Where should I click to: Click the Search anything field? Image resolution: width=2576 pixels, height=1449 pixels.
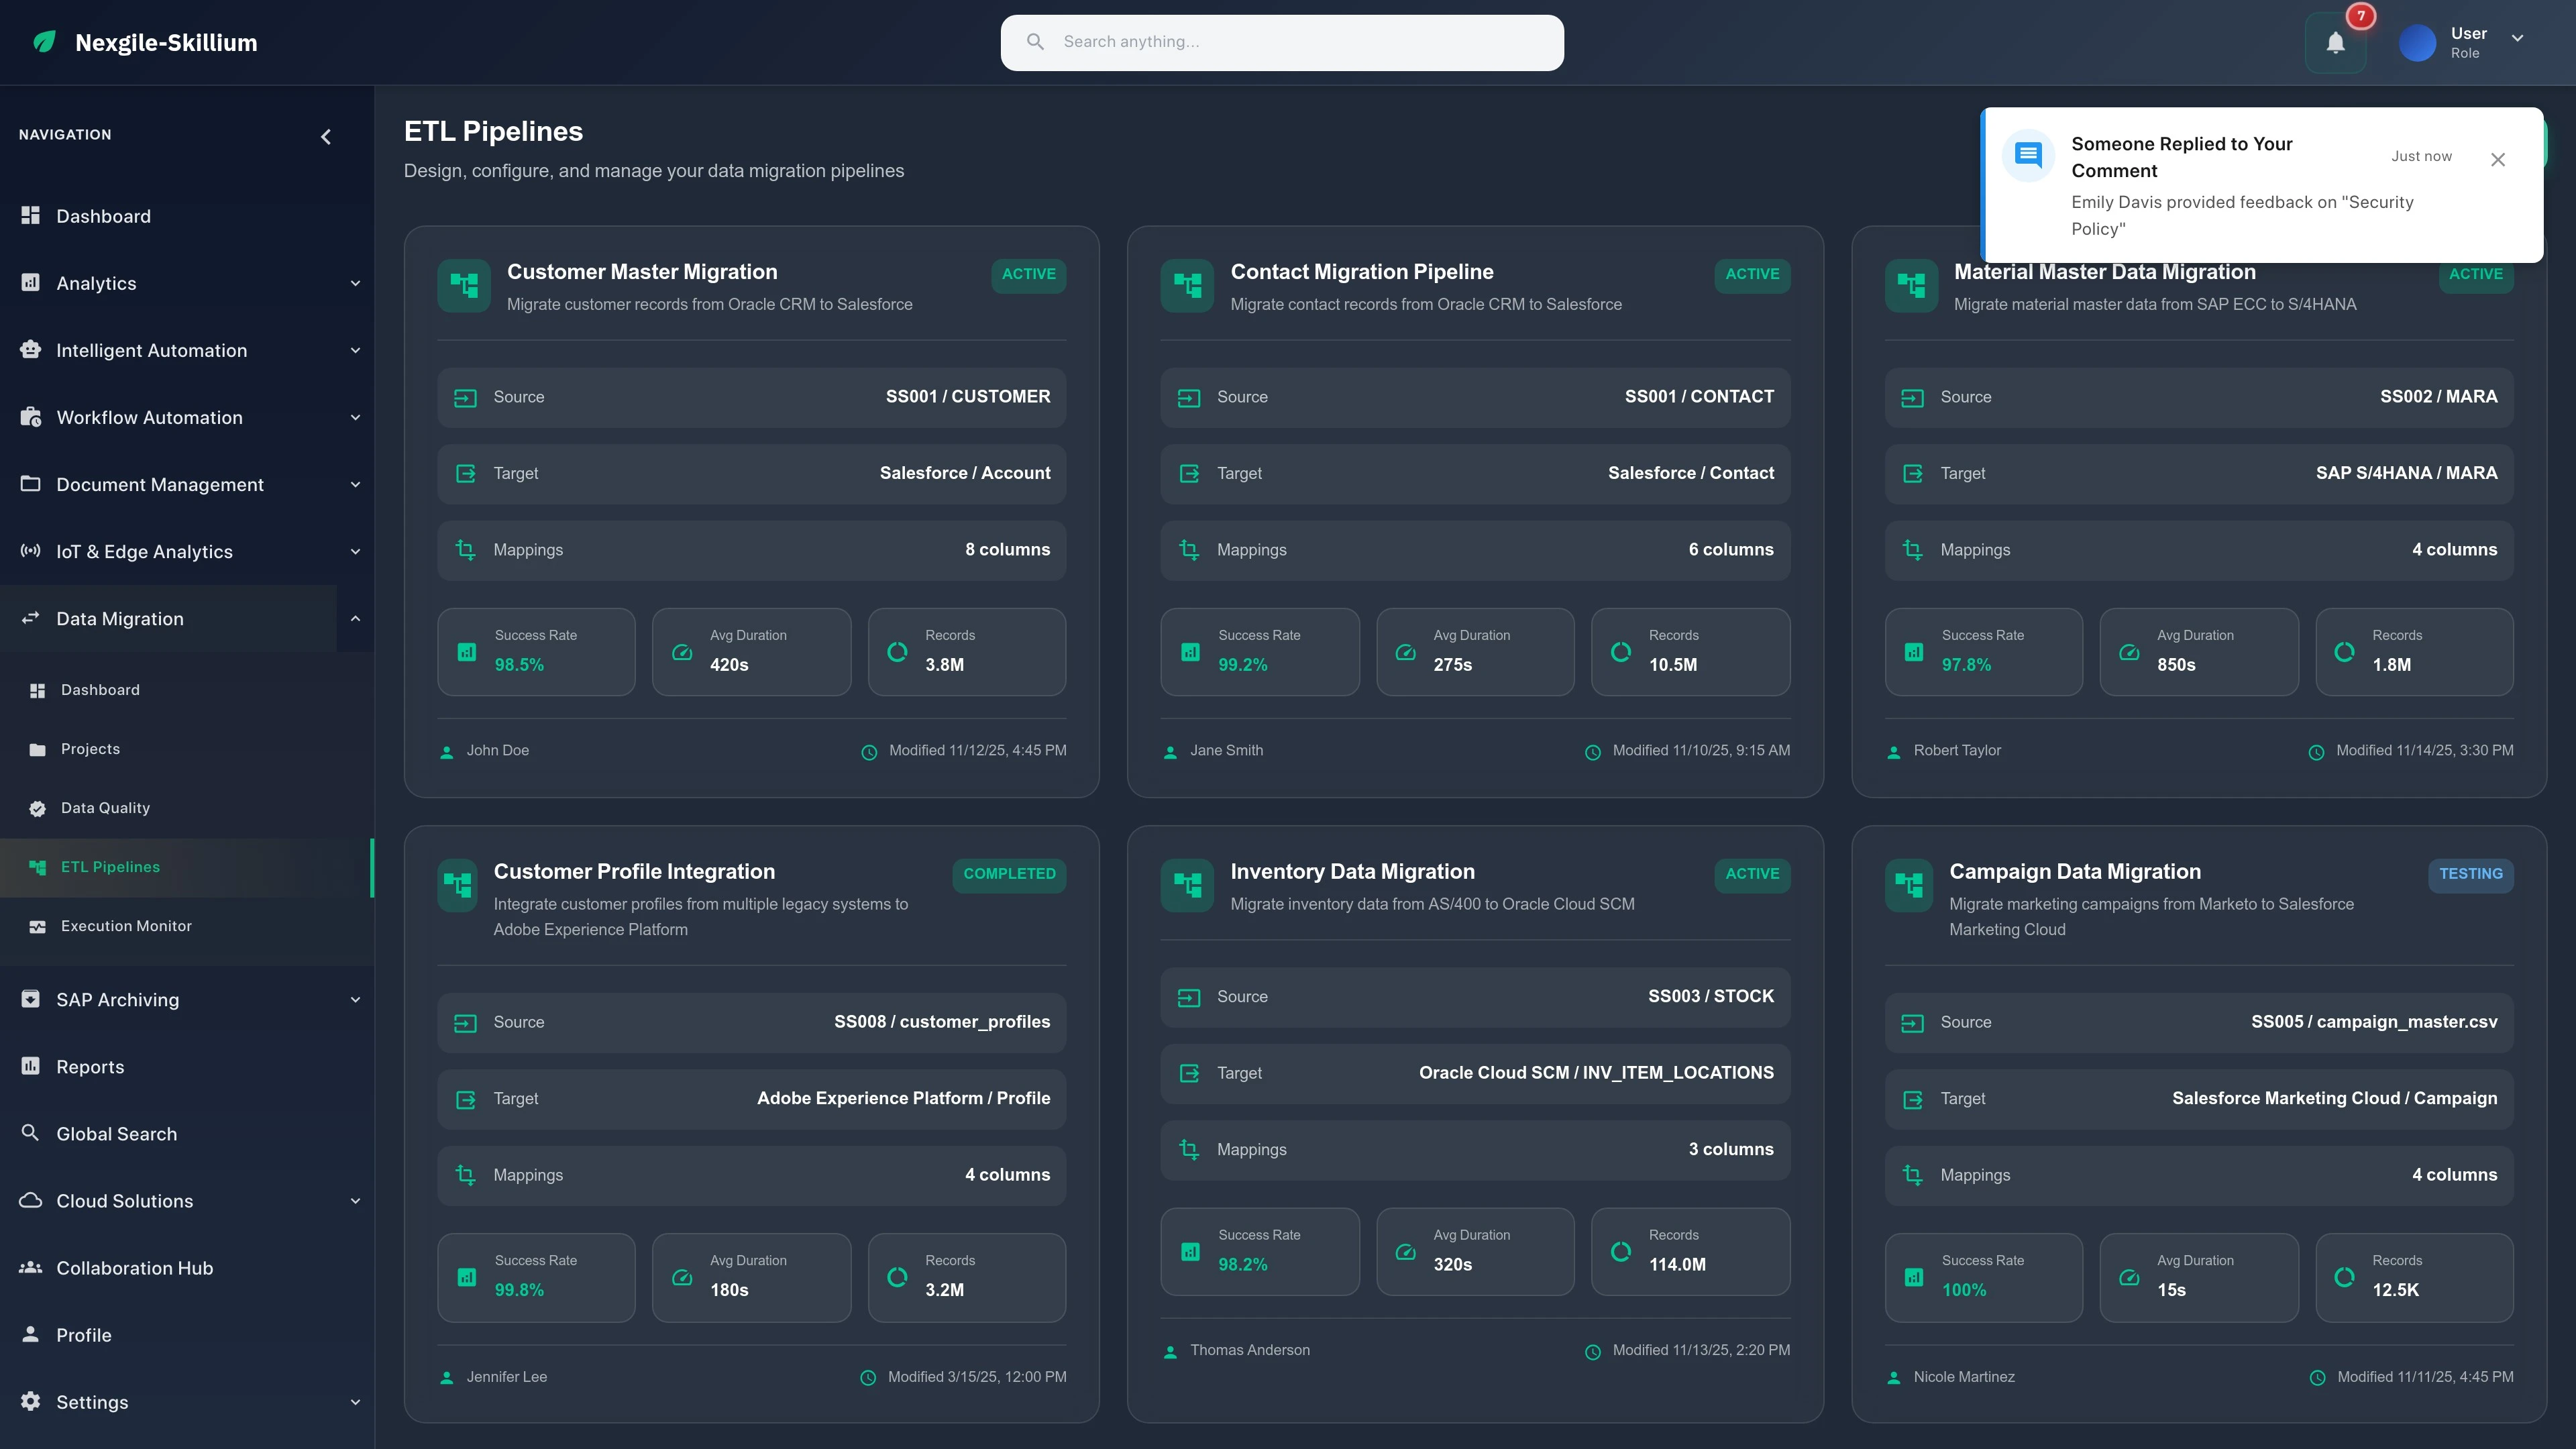(x=1281, y=42)
